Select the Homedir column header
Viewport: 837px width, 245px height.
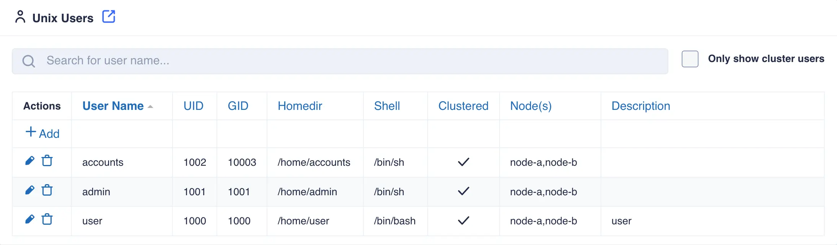[x=300, y=106]
